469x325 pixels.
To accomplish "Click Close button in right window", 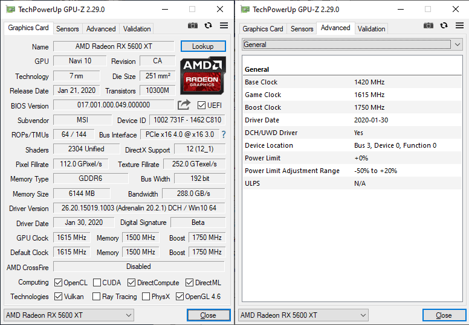I will 444,315.
